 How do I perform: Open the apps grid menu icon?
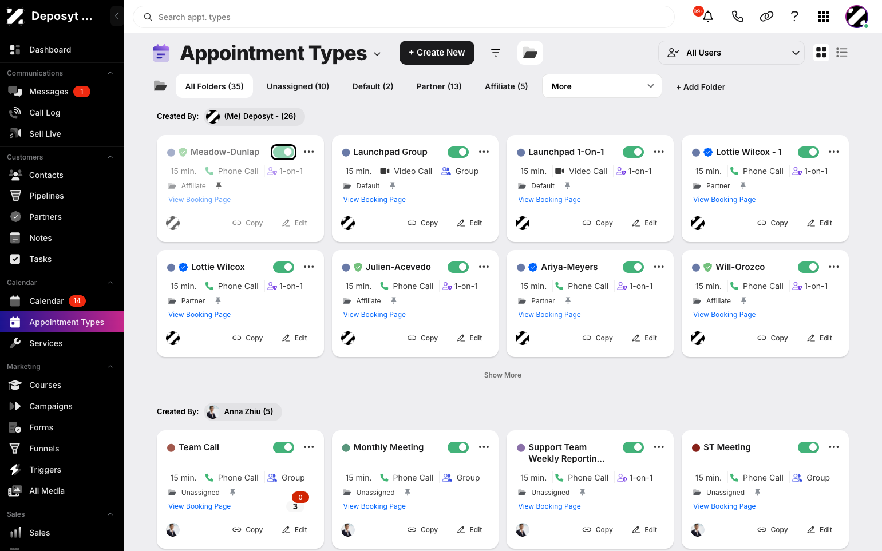point(824,17)
